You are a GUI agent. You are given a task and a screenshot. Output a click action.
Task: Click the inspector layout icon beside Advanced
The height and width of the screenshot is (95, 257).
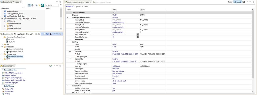[x=244, y=2]
